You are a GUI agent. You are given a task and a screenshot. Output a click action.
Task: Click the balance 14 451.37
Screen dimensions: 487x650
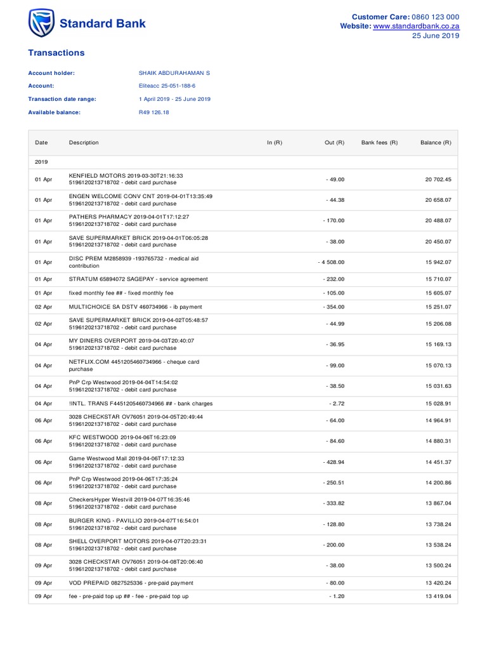(438, 462)
